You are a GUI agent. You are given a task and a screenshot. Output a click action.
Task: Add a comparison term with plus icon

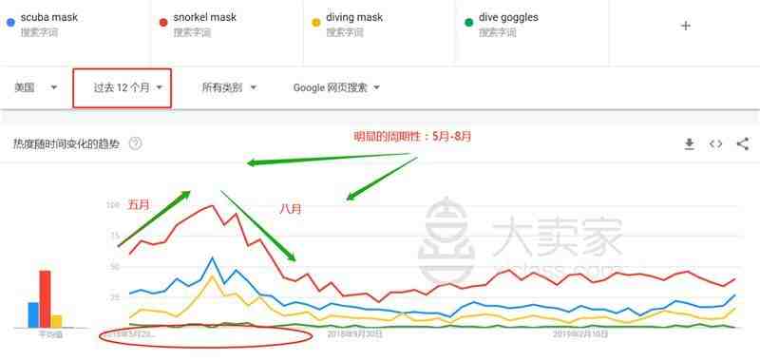pyautogui.click(x=685, y=26)
